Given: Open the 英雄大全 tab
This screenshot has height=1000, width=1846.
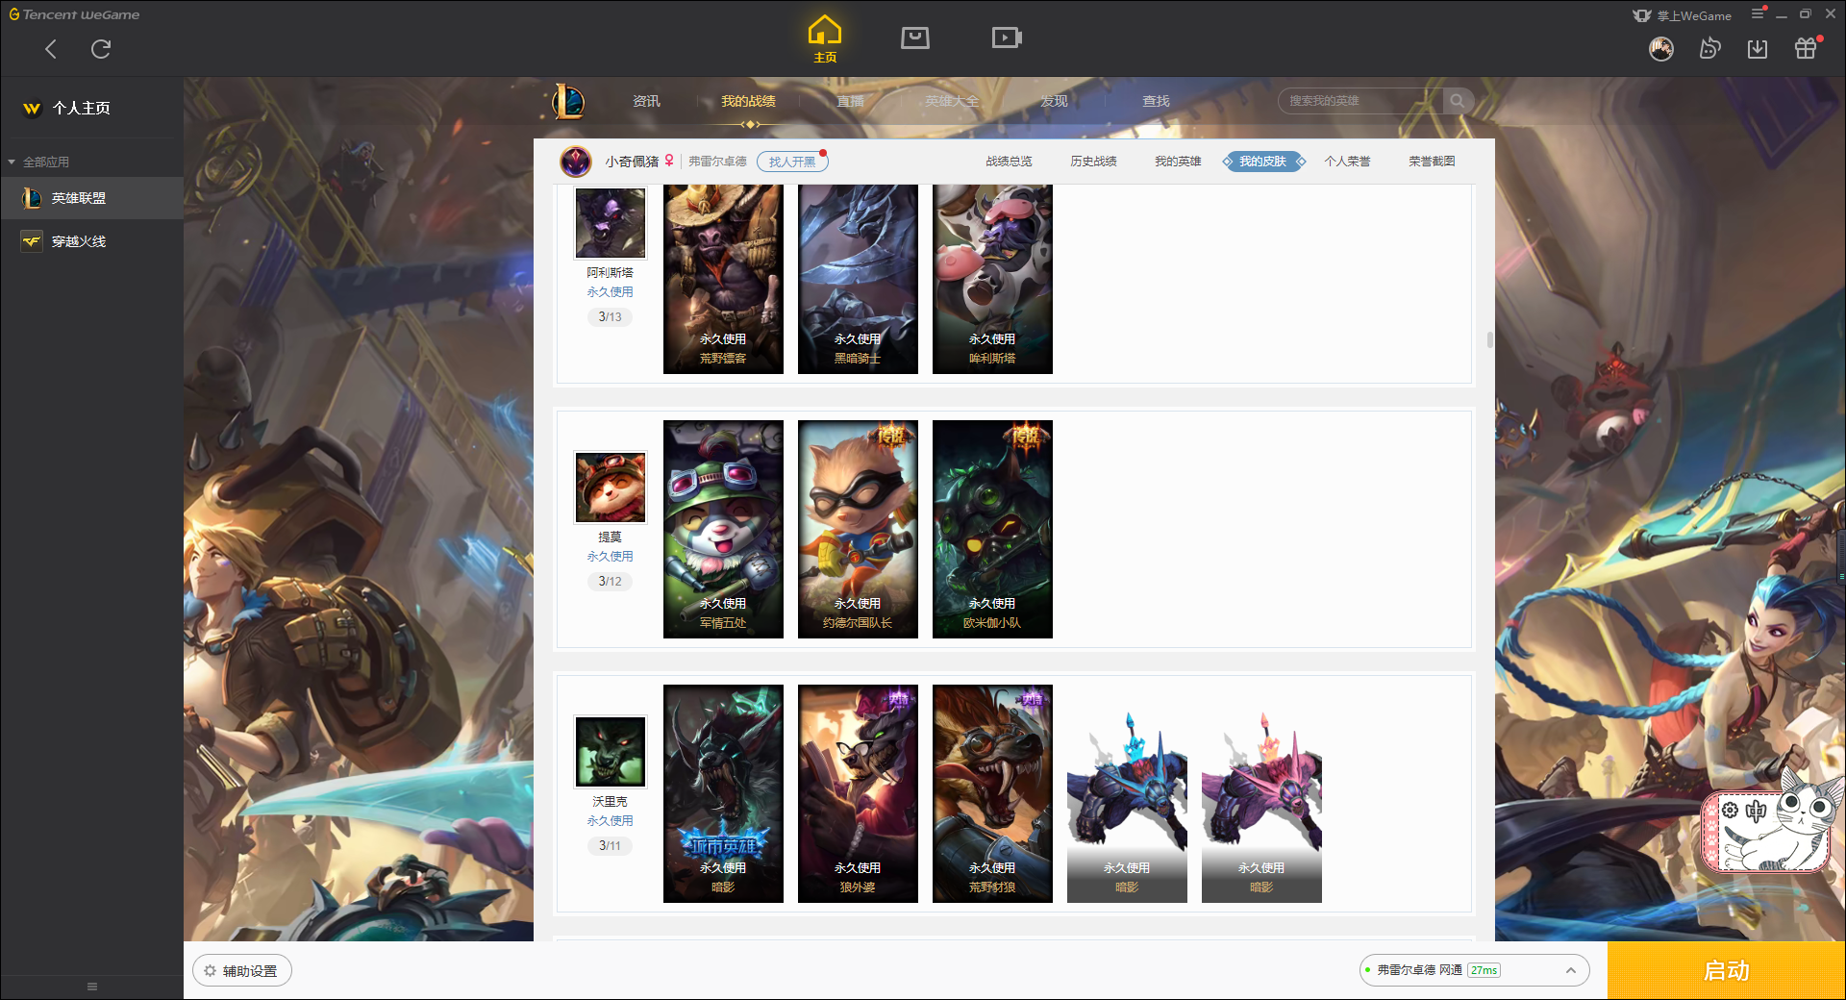Looking at the screenshot, I should tap(952, 101).
